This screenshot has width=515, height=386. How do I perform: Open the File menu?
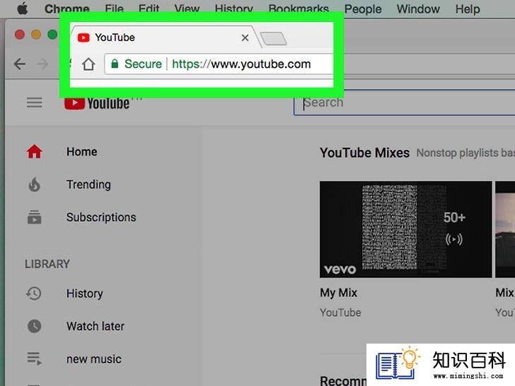[x=114, y=9]
